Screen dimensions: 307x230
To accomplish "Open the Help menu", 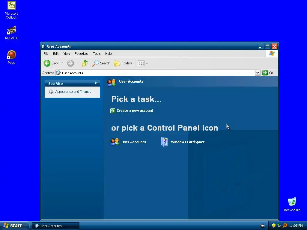I will [x=108, y=54].
